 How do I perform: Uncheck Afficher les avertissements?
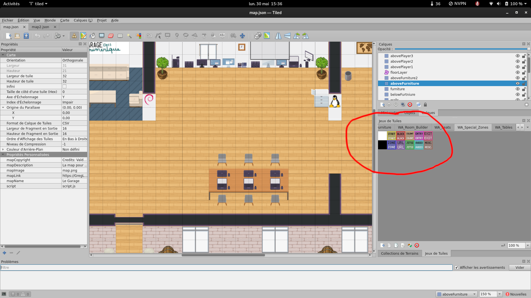tap(457, 267)
